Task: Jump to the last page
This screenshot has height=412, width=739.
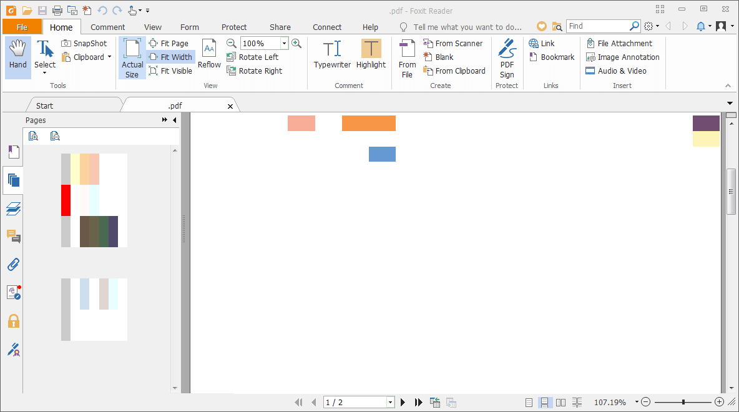Action: (x=419, y=402)
